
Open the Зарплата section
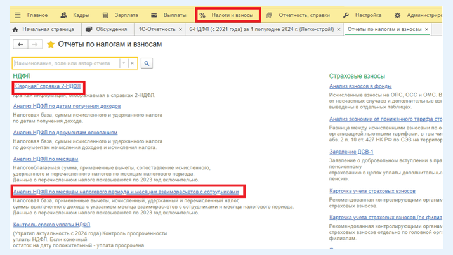click(126, 15)
